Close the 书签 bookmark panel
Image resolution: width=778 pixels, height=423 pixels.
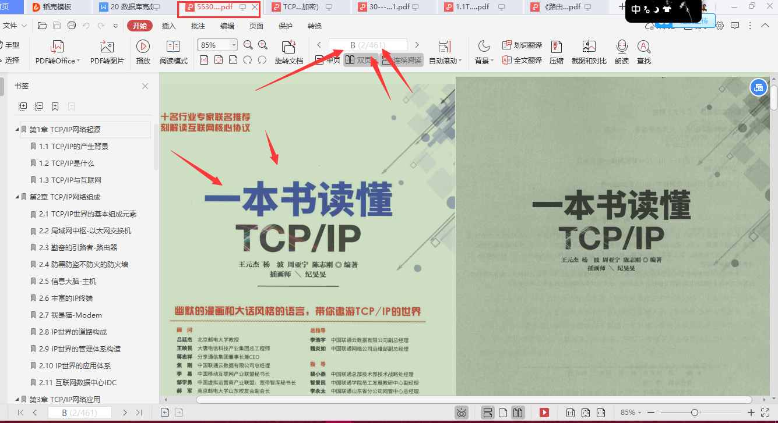(145, 86)
